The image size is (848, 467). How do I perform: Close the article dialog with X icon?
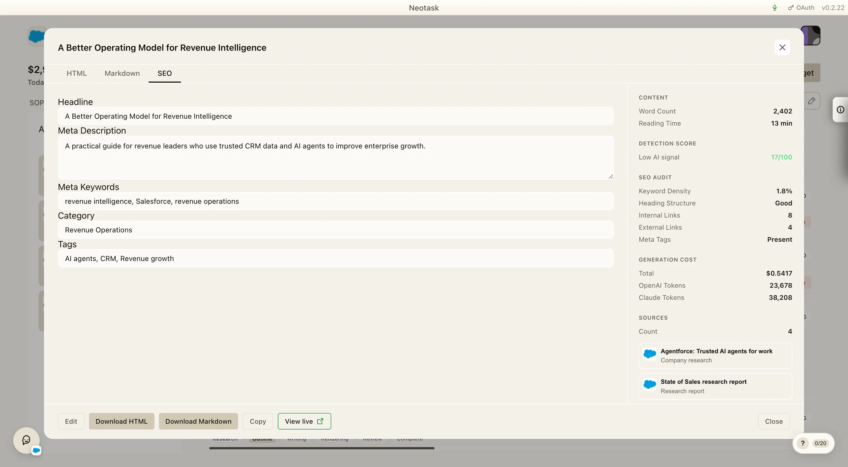(x=782, y=47)
